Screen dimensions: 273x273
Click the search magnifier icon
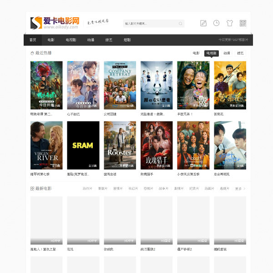tap(180, 24)
